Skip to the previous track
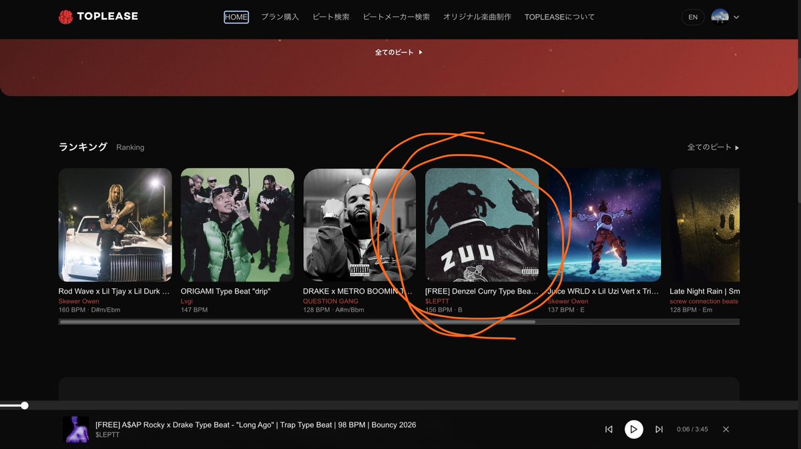 click(609, 430)
